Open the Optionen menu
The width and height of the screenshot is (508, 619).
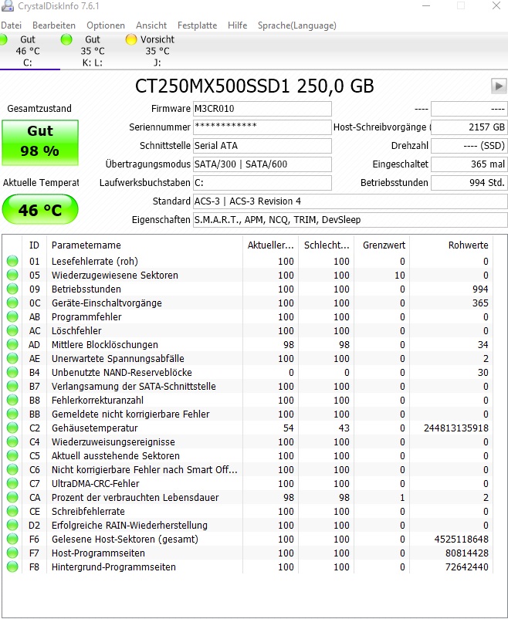point(106,25)
